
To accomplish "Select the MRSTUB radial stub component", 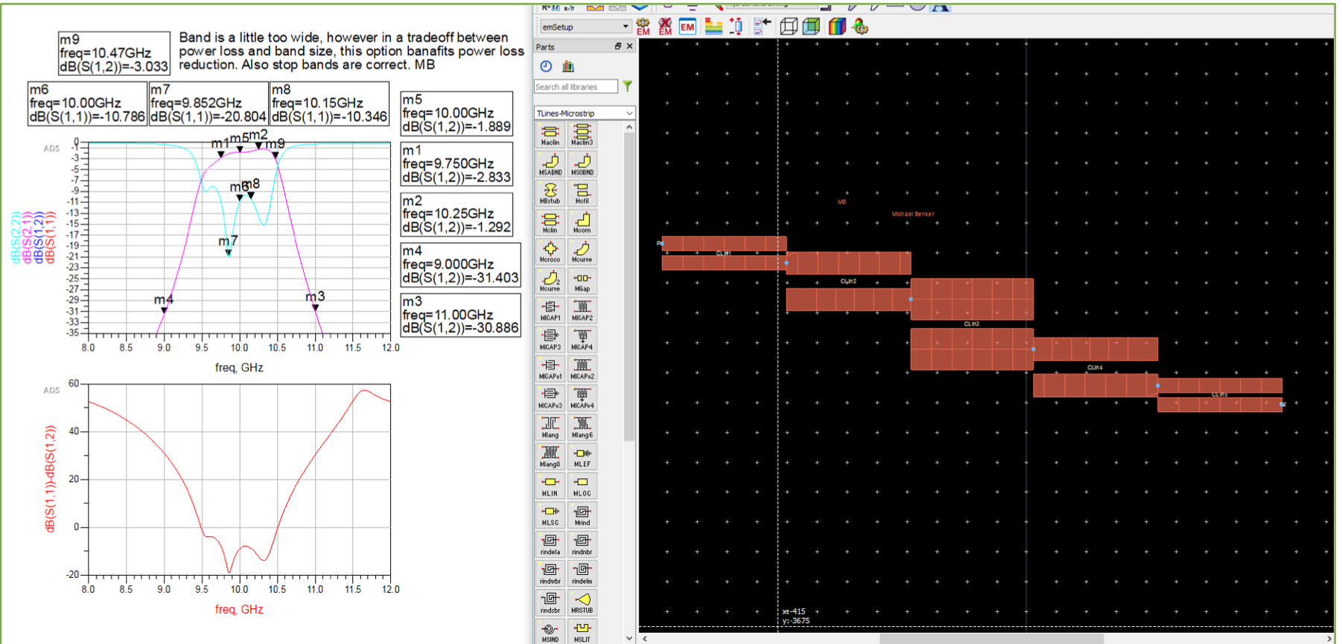I will (582, 602).
